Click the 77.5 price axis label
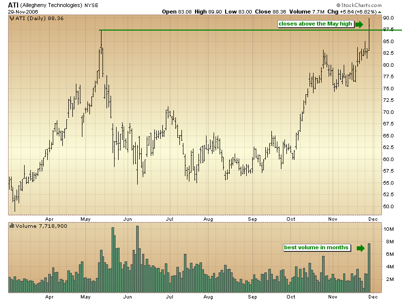Screen dimensions: 402x301 click(388, 77)
